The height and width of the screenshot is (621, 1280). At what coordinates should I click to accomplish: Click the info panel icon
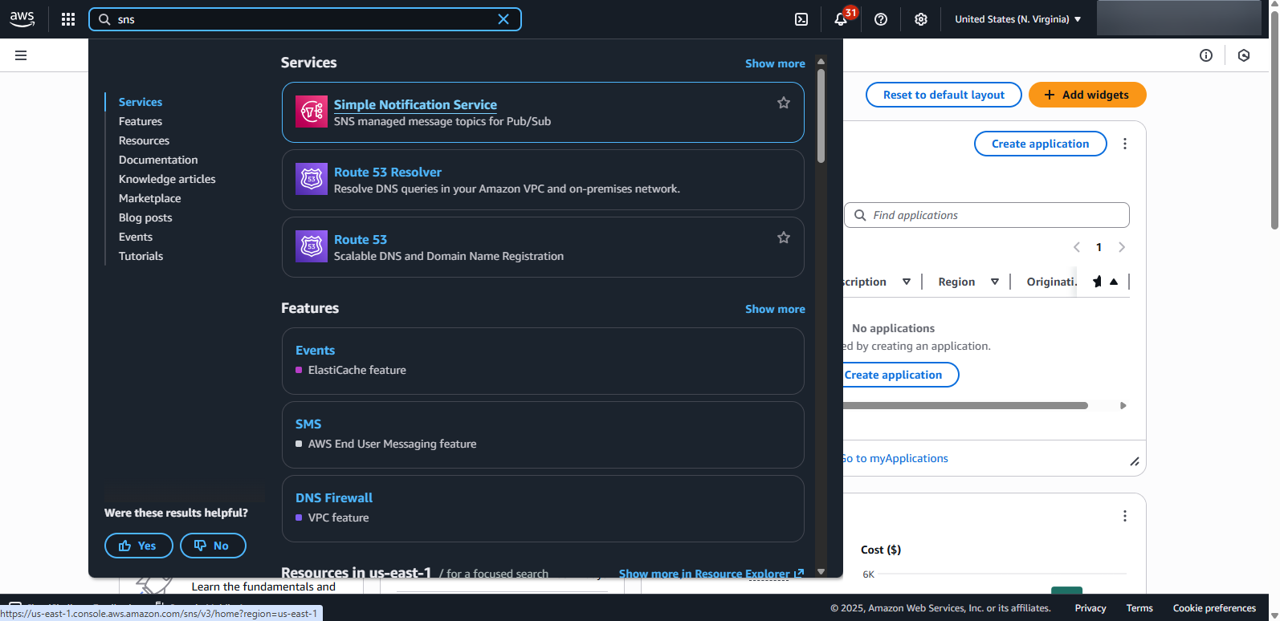pos(1206,55)
